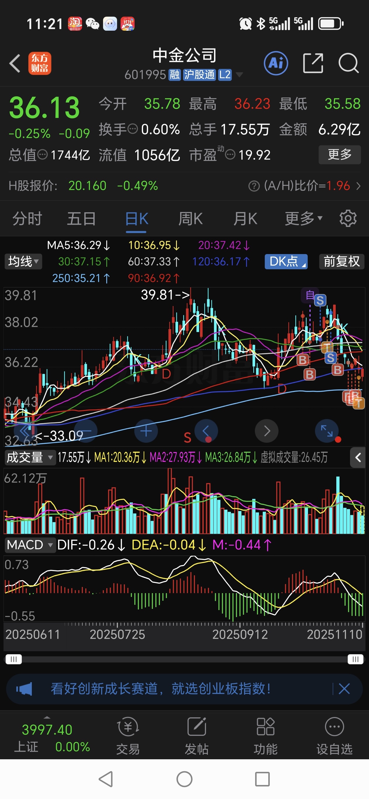369x799 pixels.
Task: Toggle 前复权 adjustment mode
Action: 341,261
